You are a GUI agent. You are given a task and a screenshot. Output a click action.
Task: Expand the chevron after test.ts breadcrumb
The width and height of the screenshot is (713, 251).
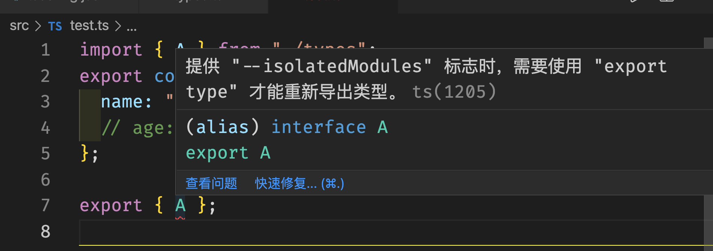(x=118, y=26)
